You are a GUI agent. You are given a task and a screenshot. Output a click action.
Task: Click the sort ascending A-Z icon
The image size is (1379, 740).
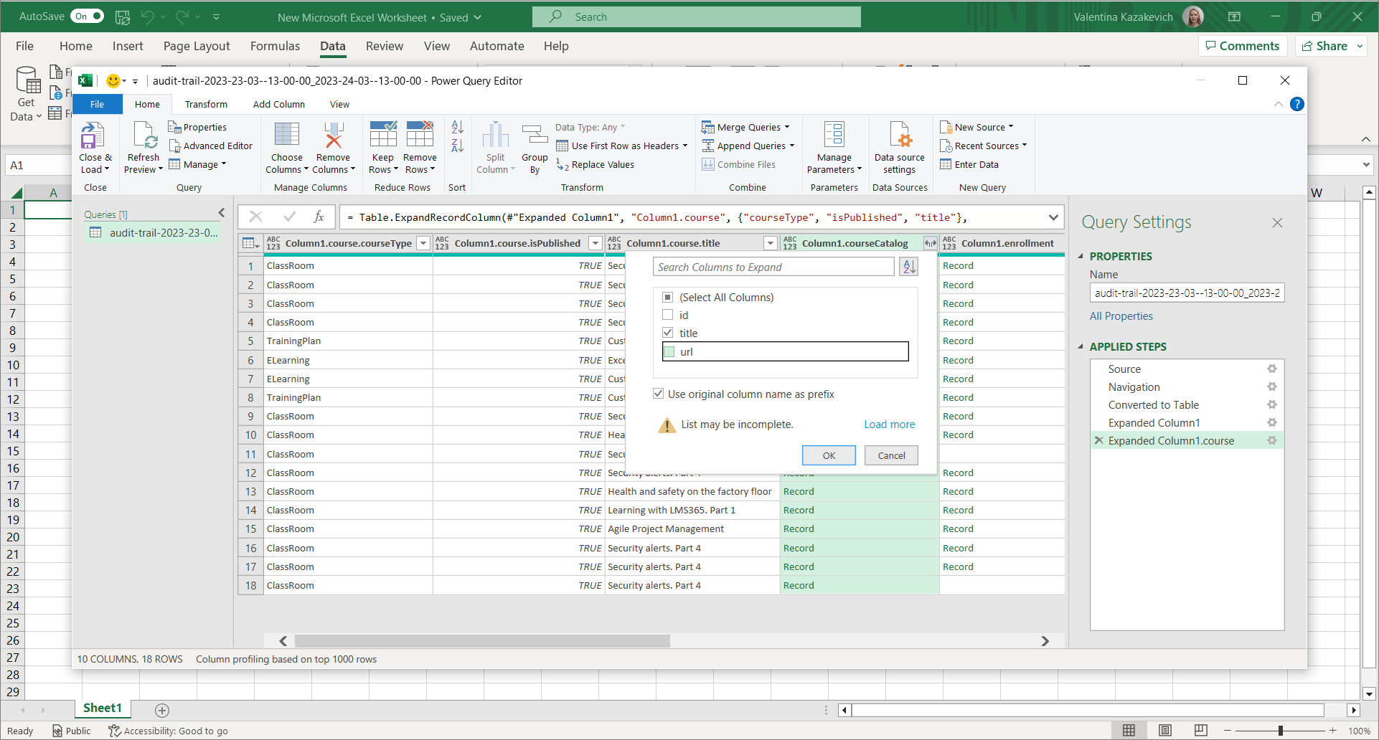tap(457, 127)
